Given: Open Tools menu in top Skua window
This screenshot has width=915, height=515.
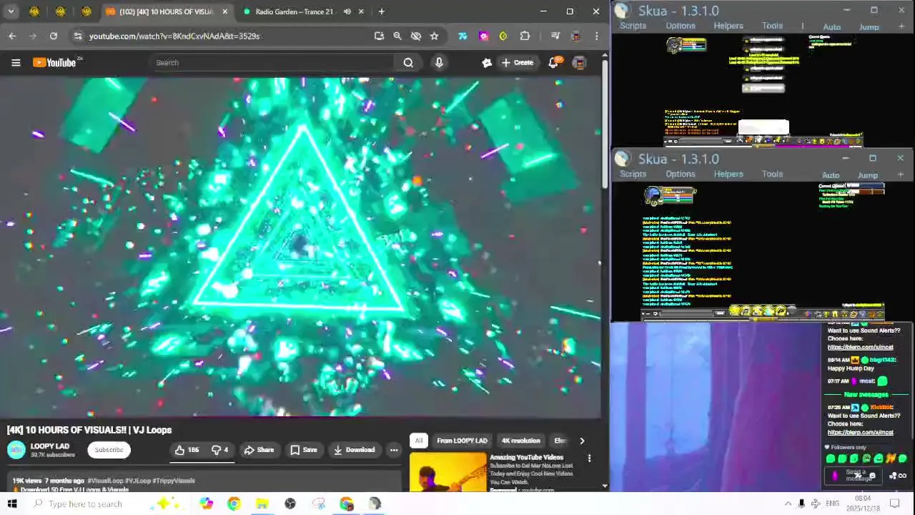Looking at the screenshot, I should point(772,26).
